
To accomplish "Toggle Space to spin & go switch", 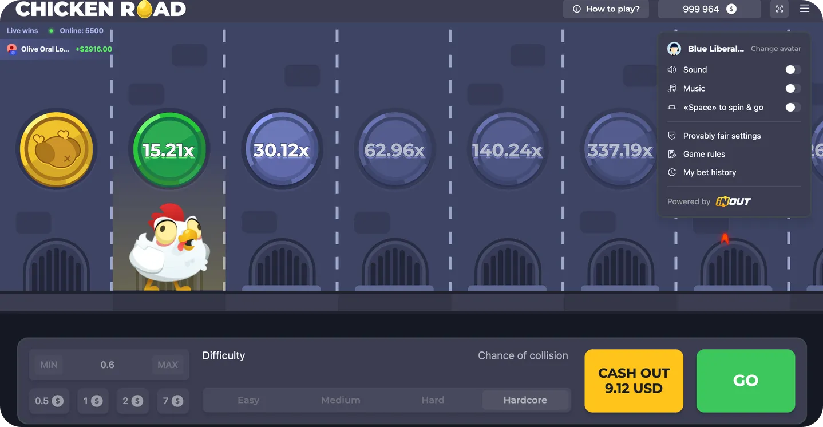I will (793, 108).
